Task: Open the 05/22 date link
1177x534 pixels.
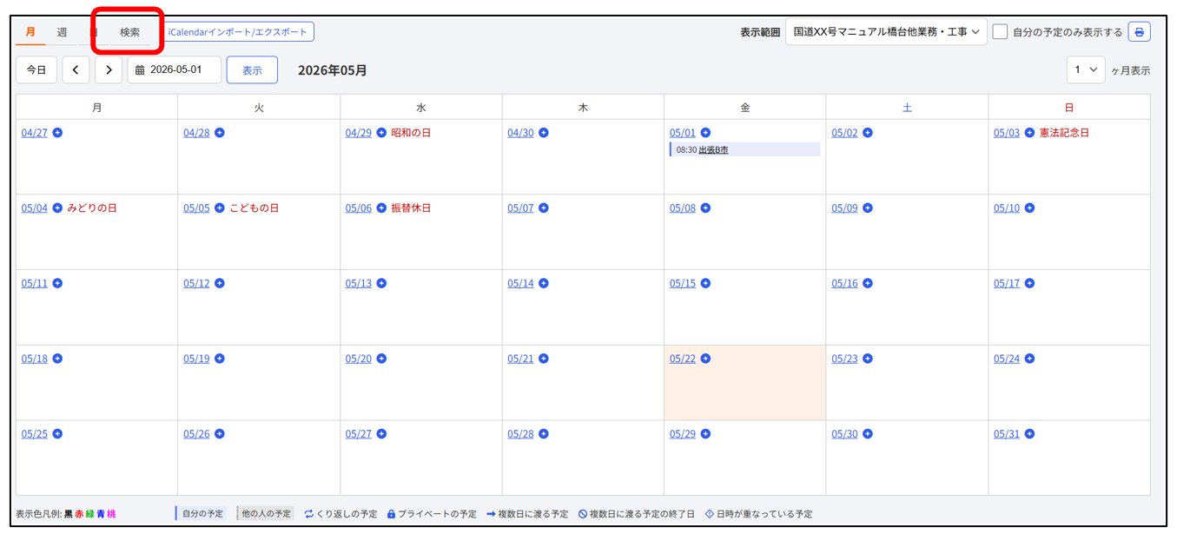Action: click(x=683, y=359)
